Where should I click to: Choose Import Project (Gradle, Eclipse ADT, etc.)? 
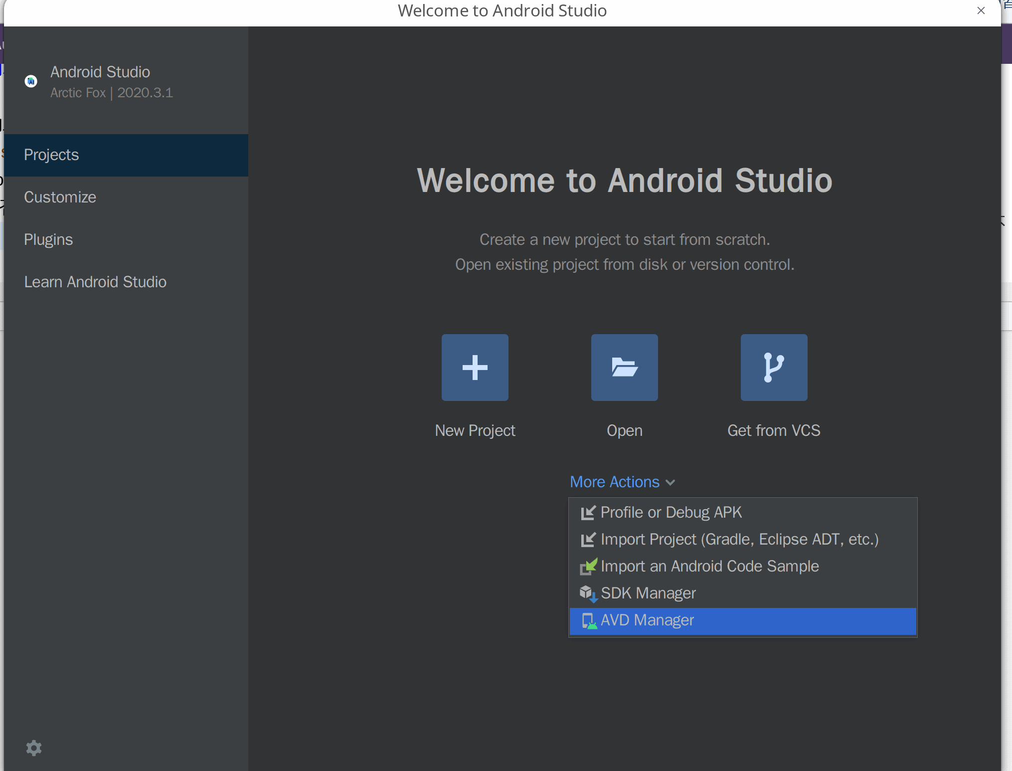pyautogui.click(x=743, y=540)
